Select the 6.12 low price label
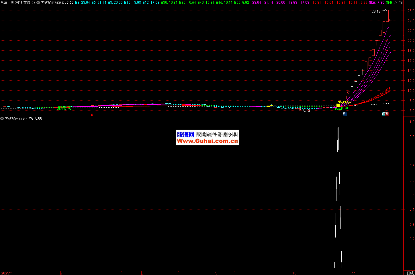 [x=306, y=110]
